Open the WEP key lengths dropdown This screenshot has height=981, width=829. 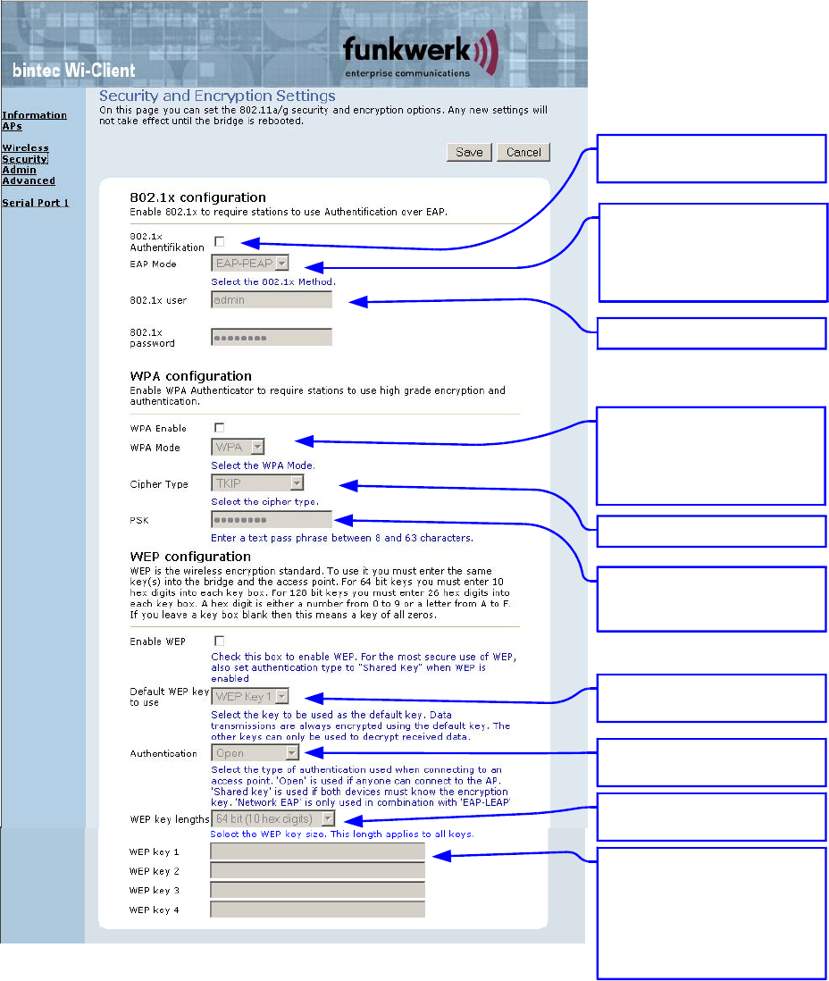pos(272,819)
